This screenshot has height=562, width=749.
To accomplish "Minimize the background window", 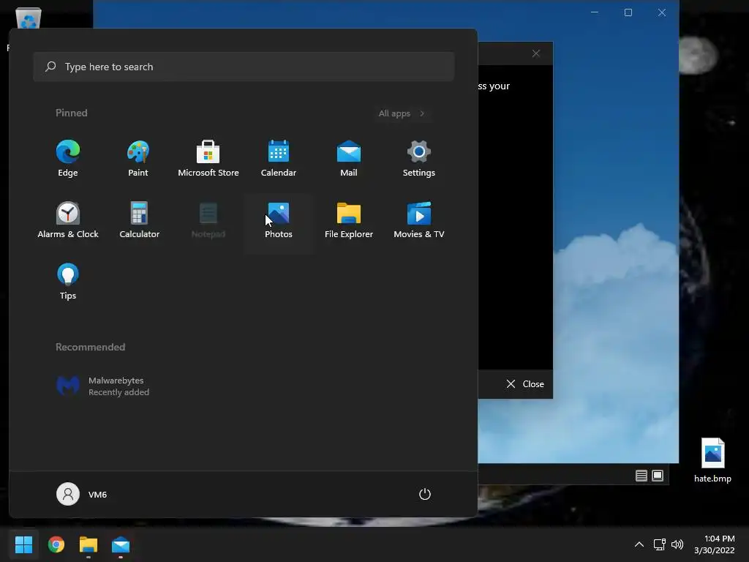I will coord(595,12).
